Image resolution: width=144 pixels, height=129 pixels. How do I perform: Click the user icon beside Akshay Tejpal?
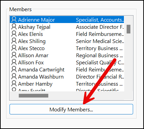pos(14,27)
